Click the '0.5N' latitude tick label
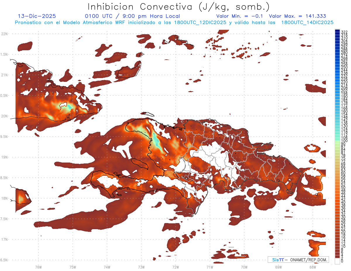This screenshot has width=351, height=271. coord(4,96)
